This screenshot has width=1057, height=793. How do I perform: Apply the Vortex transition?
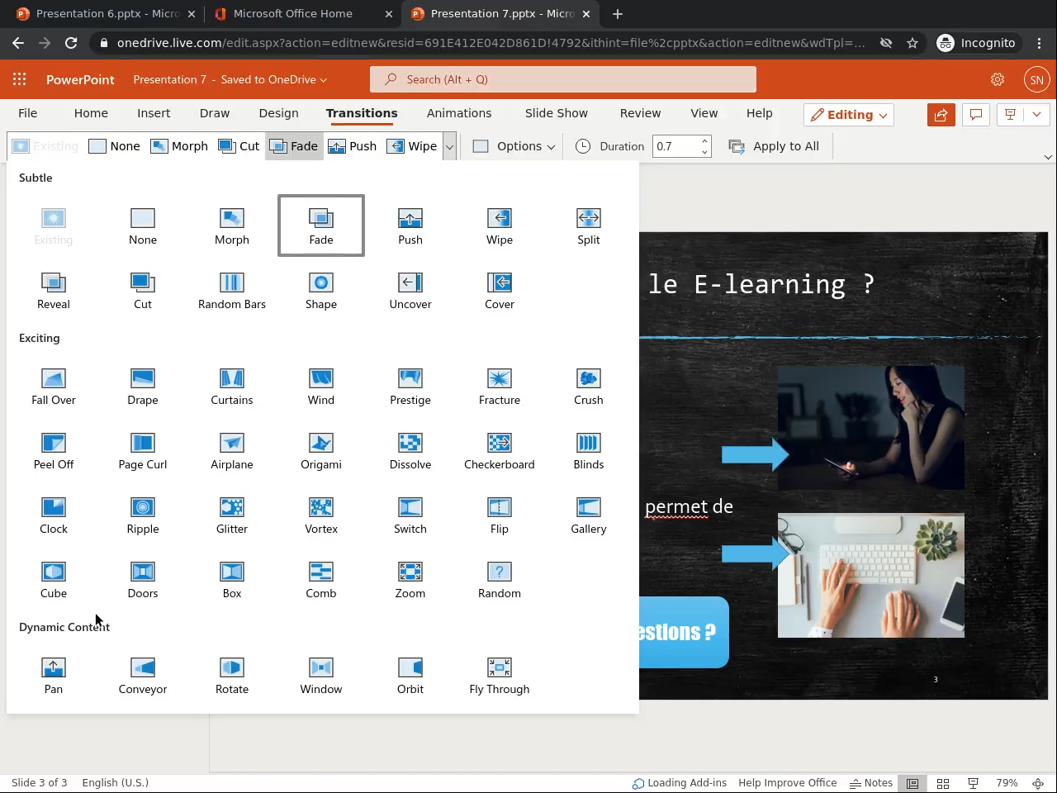(320, 515)
